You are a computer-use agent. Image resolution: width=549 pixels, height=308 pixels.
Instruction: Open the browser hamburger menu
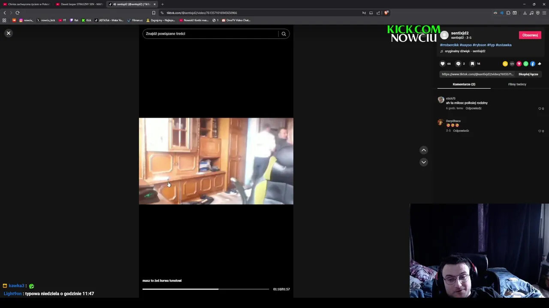point(544,13)
